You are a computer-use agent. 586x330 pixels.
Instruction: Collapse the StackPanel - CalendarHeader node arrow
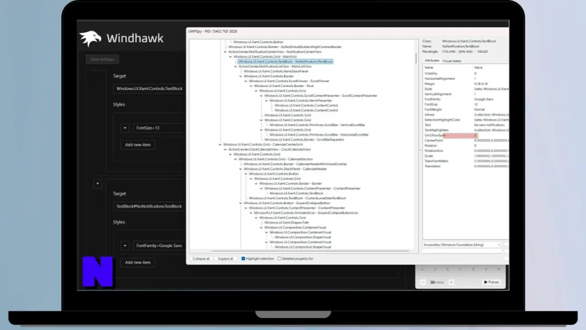[241, 169]
